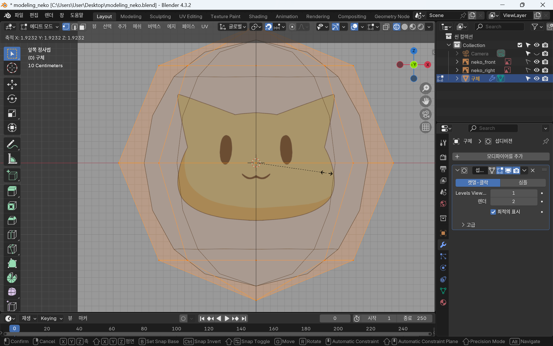Click 모디파이어를 추가 button
This screenshot has height=346, width=553.
click(x=501, y=156)
